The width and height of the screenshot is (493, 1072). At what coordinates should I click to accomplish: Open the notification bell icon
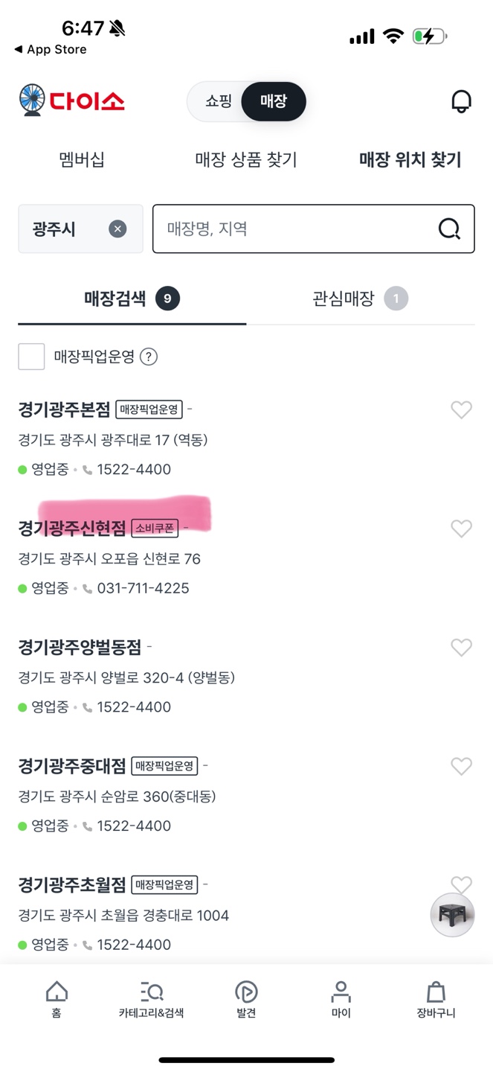(461, 101)
